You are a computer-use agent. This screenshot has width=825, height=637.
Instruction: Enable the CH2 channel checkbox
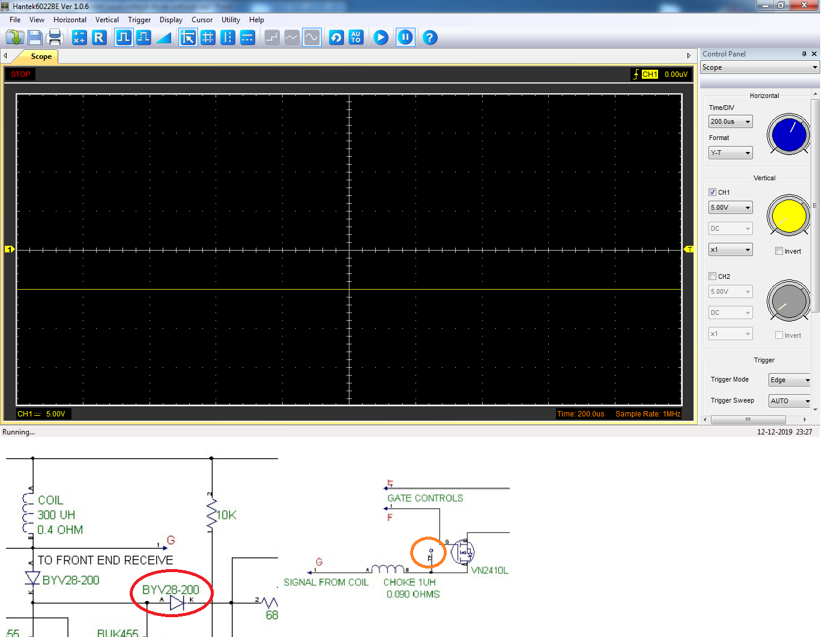point(712,276)
